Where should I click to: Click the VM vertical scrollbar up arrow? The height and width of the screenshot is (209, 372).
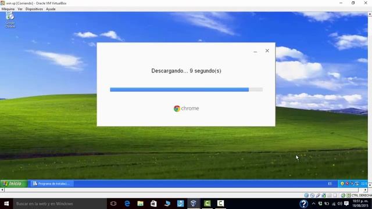pos(370,14)
